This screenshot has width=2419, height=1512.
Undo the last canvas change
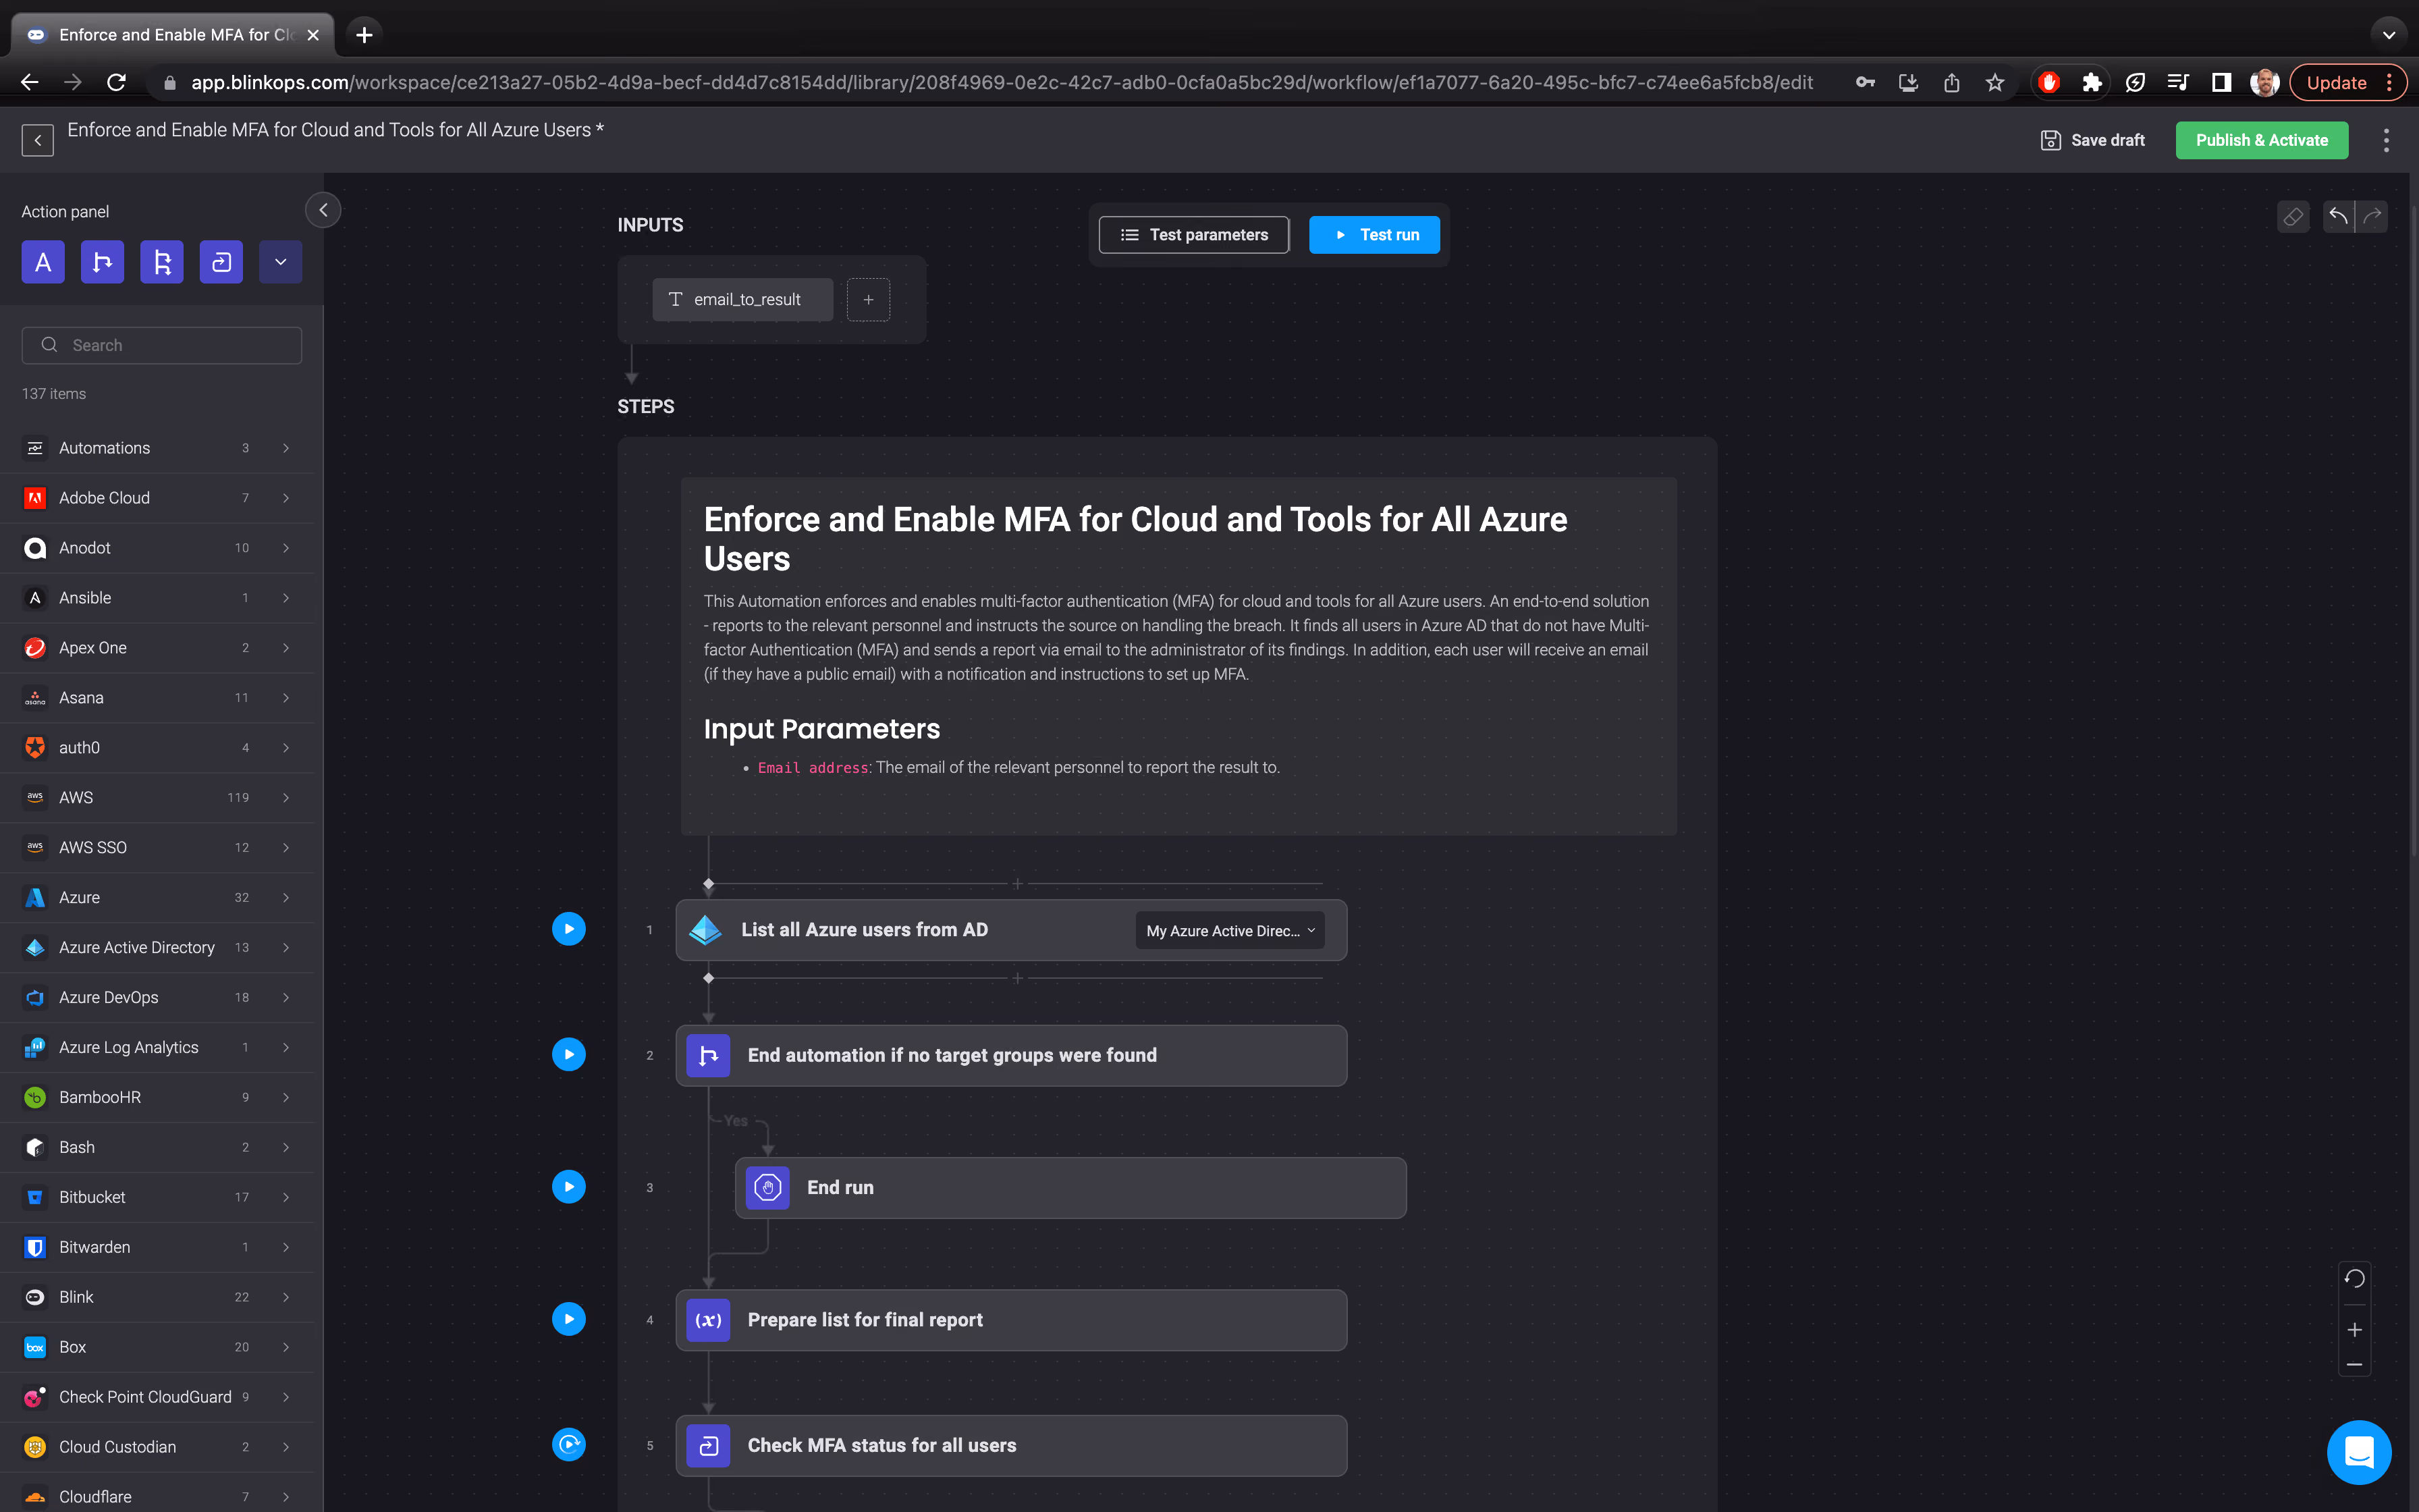point(2338,216)
